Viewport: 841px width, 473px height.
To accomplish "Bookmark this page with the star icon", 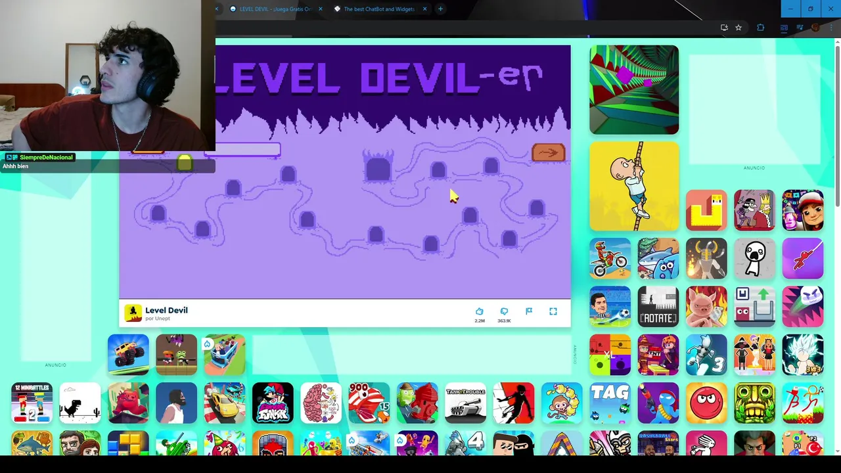I will pyautogui.click(x=739, y=28).
